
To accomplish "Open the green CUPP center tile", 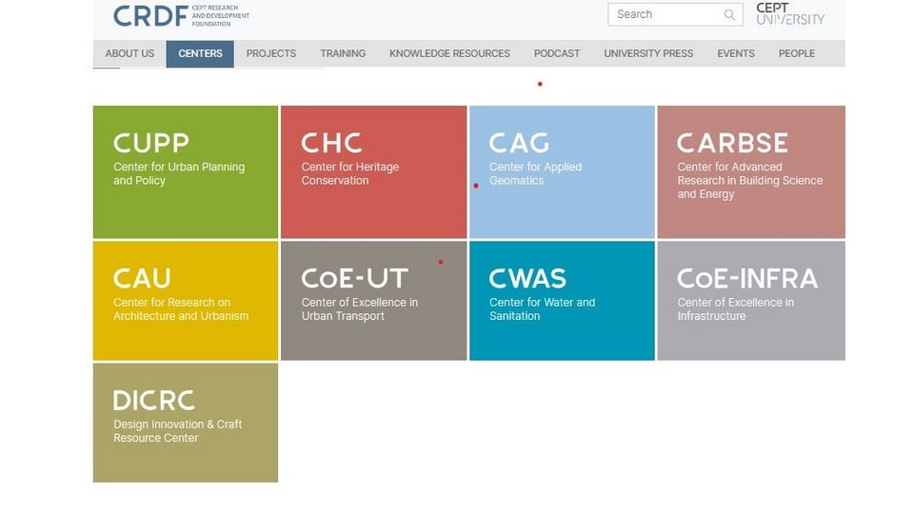I will [x=186, y=171].
